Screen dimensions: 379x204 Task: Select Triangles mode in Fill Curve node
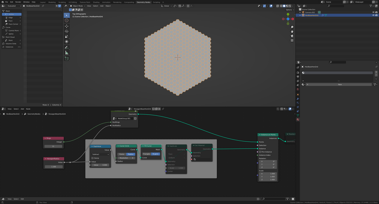[146, 154]
